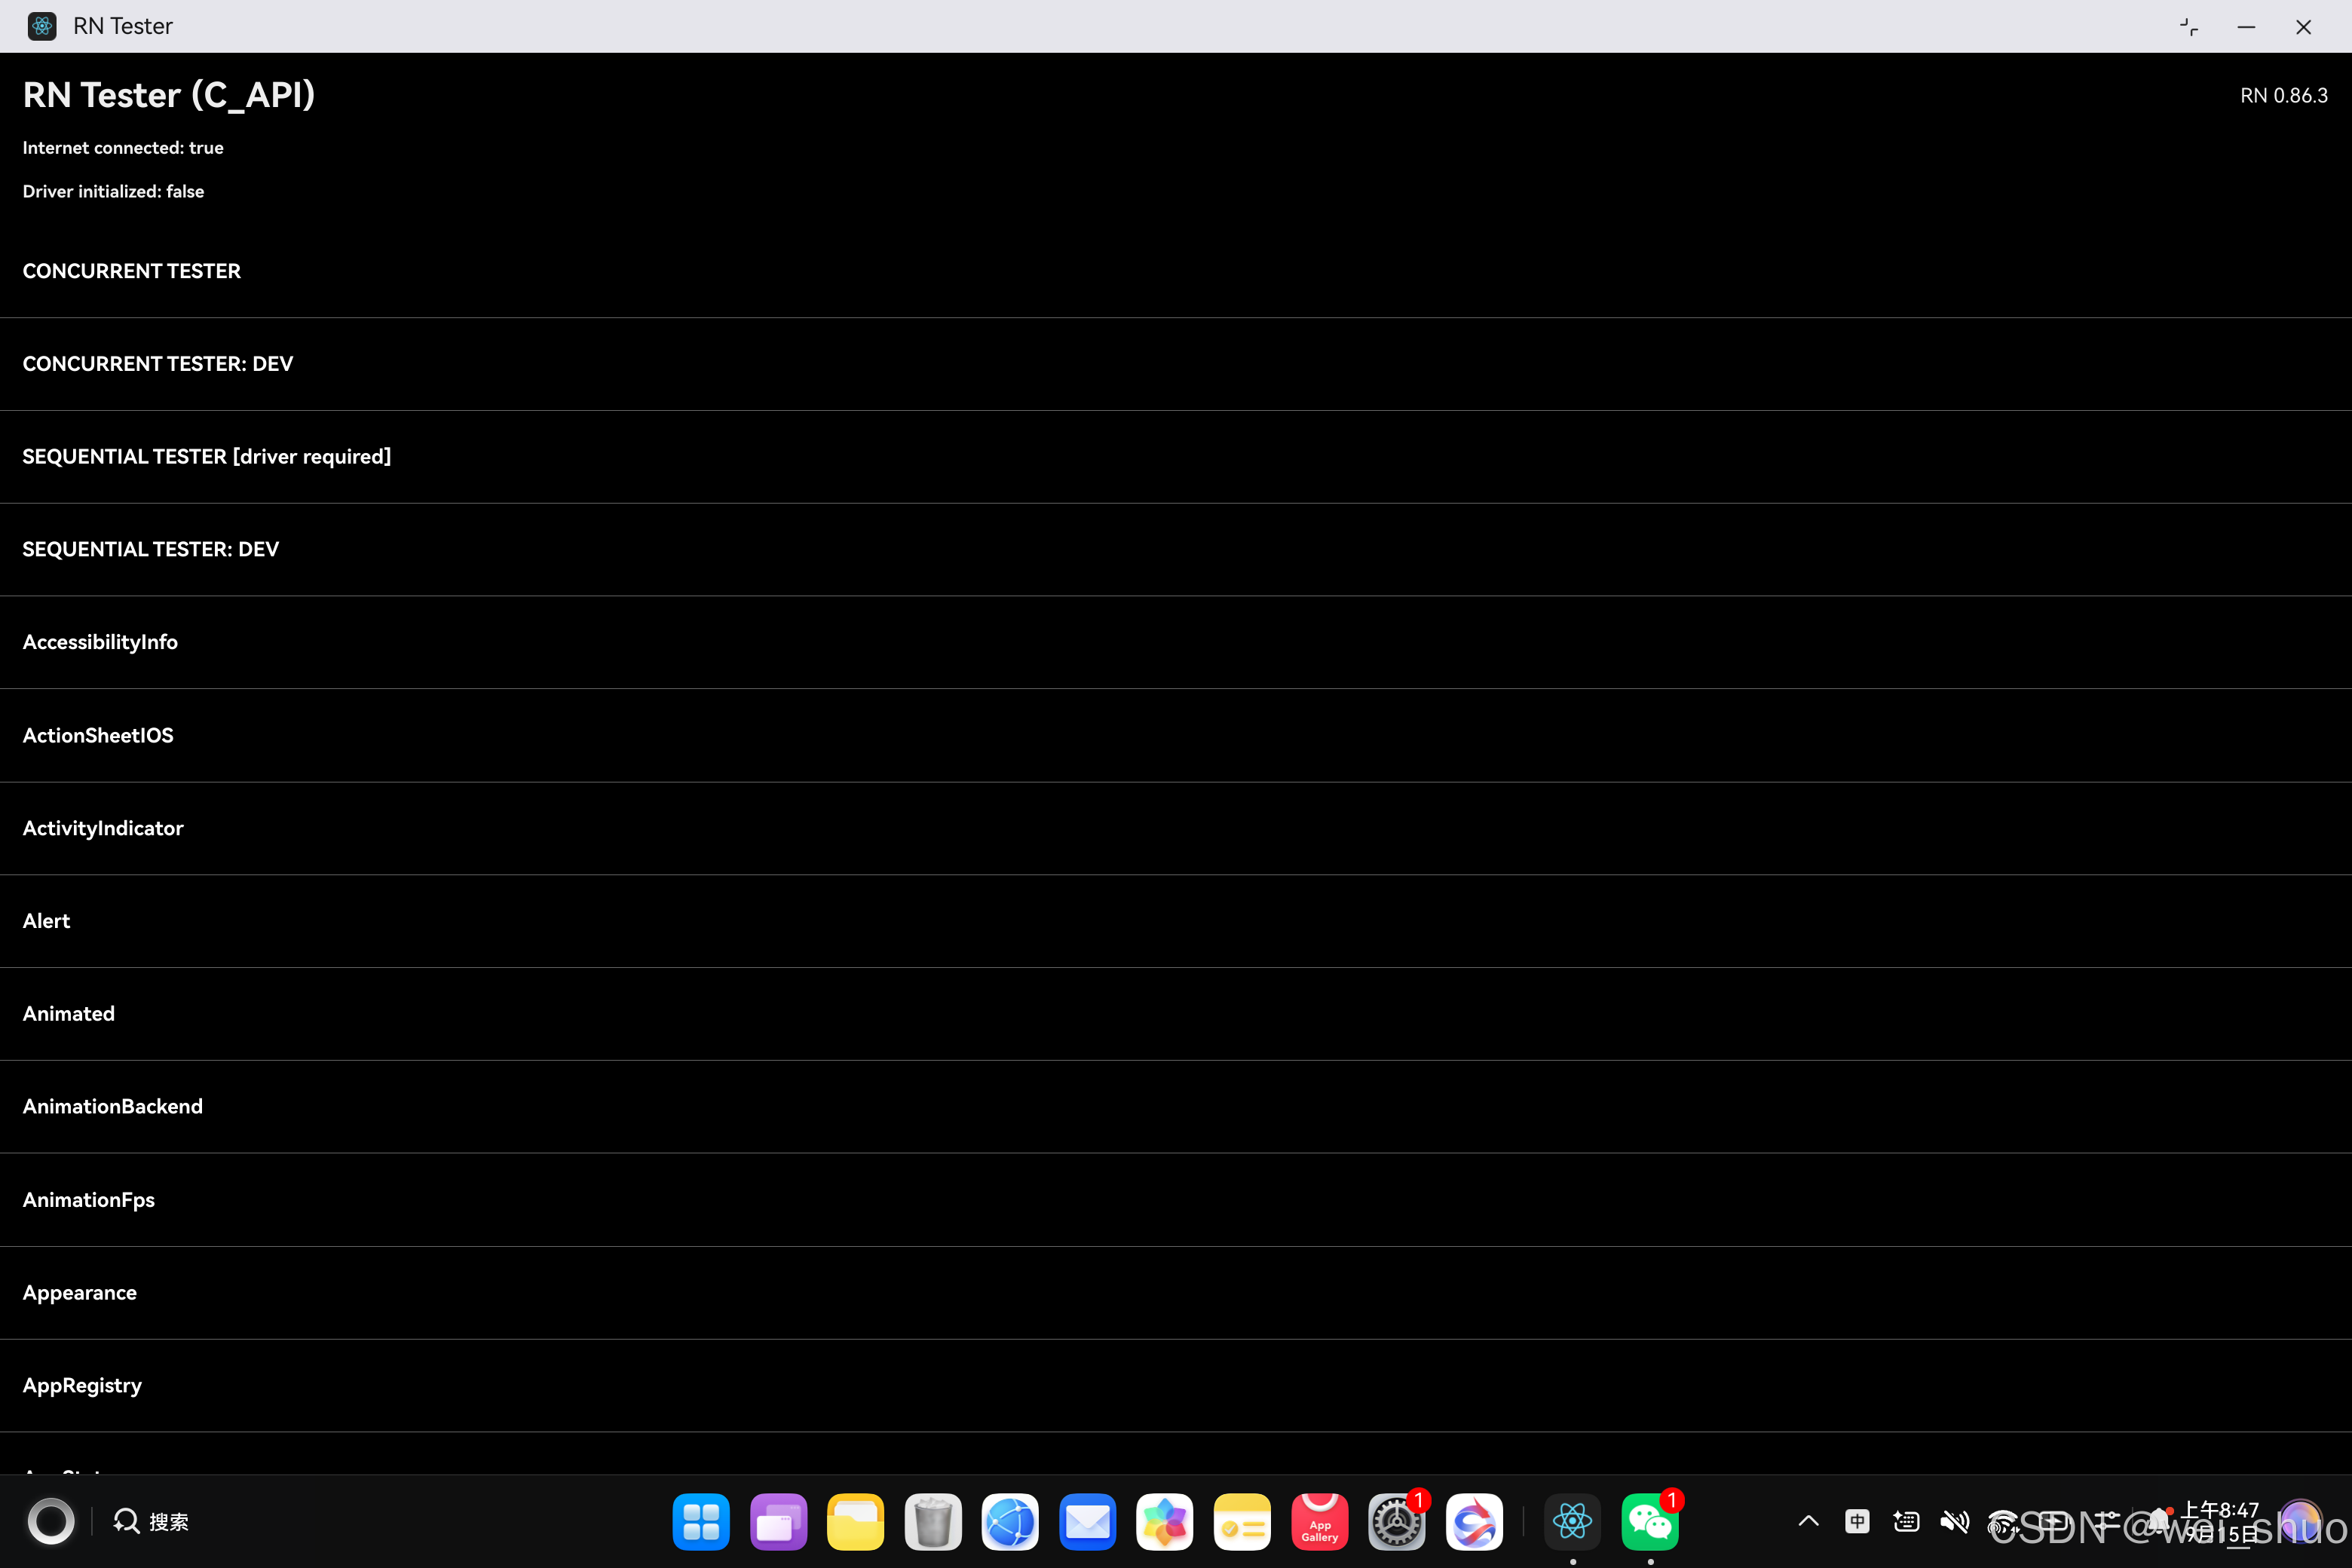This screenshot has height=1568, width=2352.
Task: Click the floating window button in title bar
Action: pos(2189,27)
